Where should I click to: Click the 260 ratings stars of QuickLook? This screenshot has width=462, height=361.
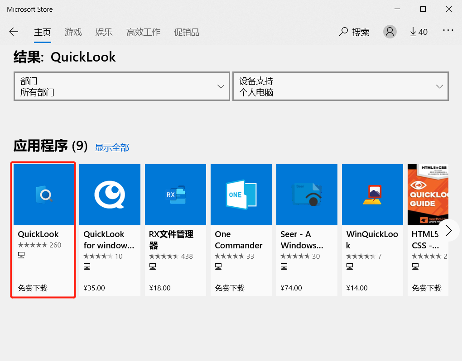(33, 245)
